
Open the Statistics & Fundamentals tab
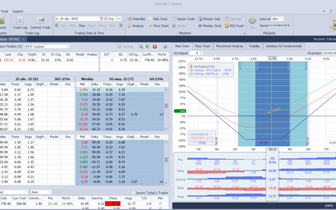(x=284, y=46)
